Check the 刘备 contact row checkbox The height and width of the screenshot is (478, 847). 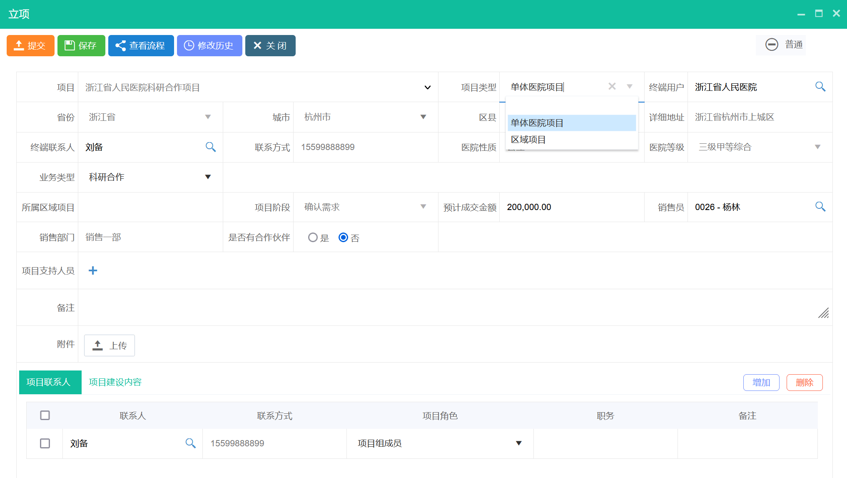pos(45,443)
